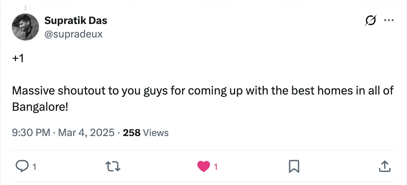
Task: Click the reply count number 1
Action: (34, 166)
